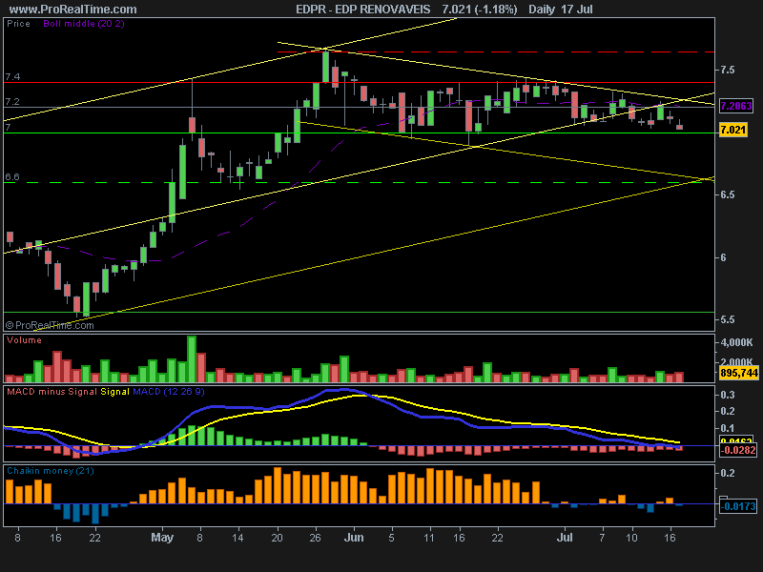Viewport: 763px width, 572px height.
Task: Select the 'Chaikin money (21)' panel label
Action: [x=51, y=471]
